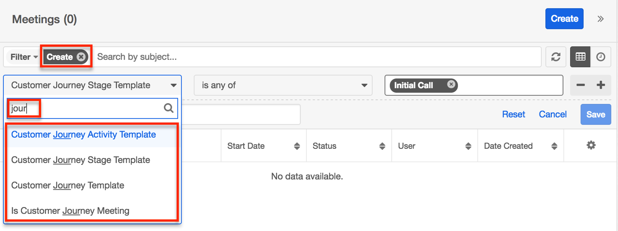Remove the Initial Call value tag
The image size is (618, 231).
coord(451,84)
